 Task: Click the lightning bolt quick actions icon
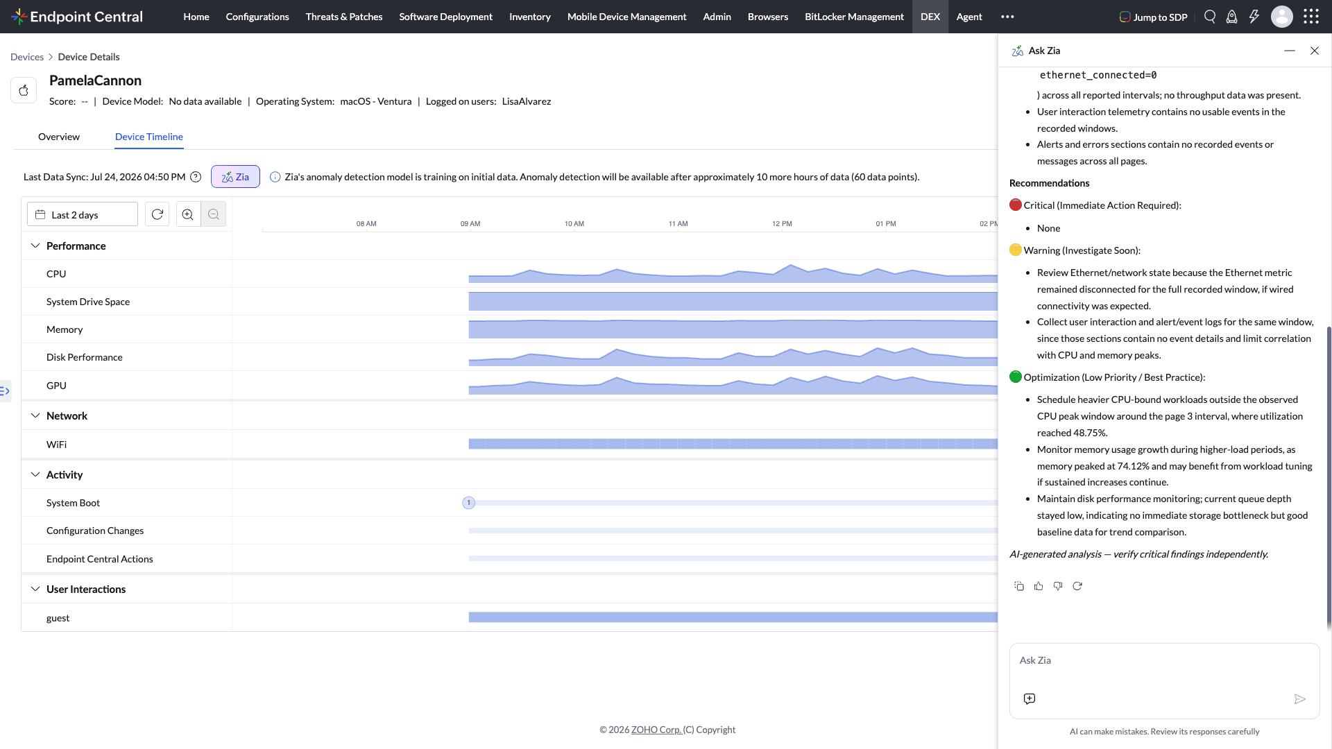click(x=1254, y=17)
